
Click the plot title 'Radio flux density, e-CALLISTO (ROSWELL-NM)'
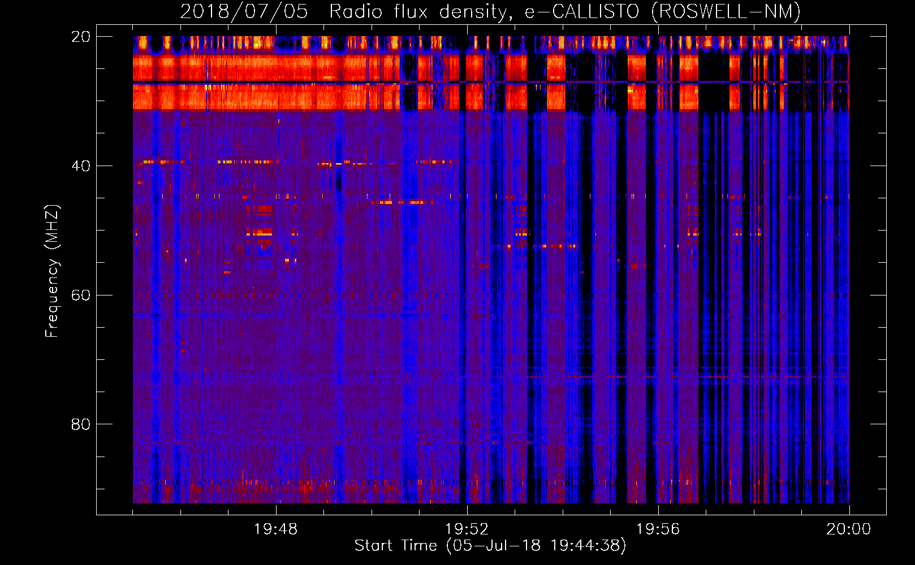(565, 11)
